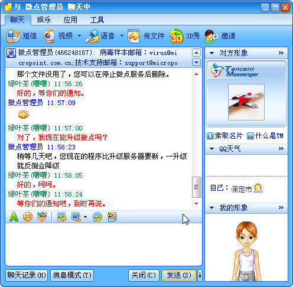Switch to the 娱乐 tab
Viewport: 293px width, 287px height.
[44, 20]
